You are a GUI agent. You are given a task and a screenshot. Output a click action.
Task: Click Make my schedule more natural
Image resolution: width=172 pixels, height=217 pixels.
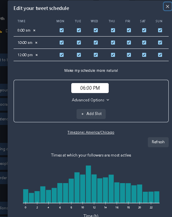tap(91, 70)
